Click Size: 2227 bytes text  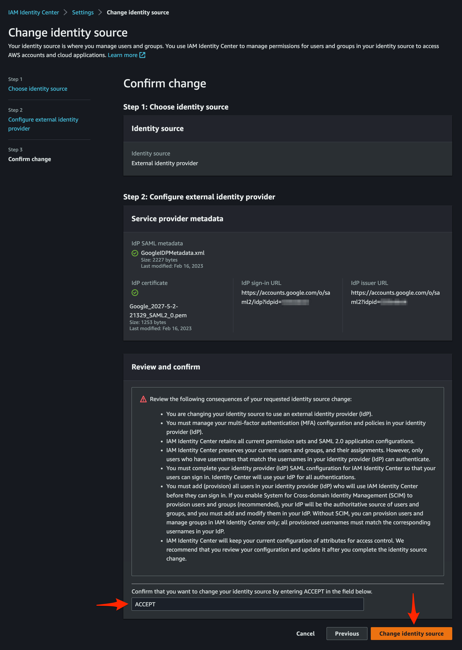coord(159,260)
